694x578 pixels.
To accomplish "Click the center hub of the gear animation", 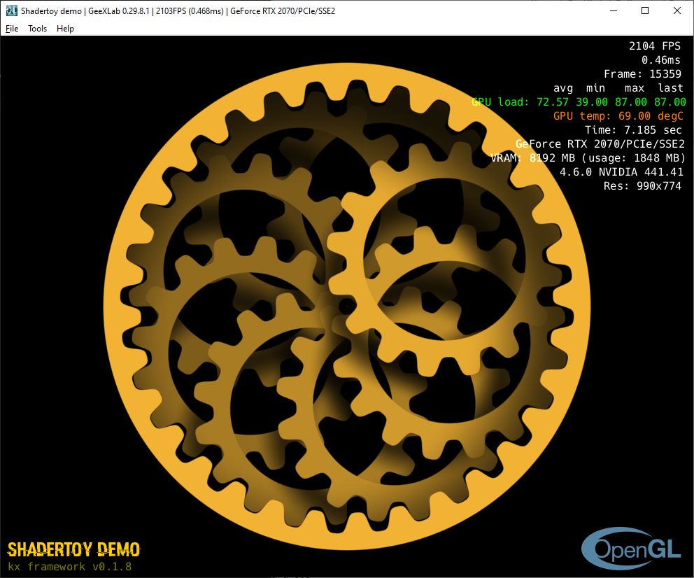I will (346, 306).
